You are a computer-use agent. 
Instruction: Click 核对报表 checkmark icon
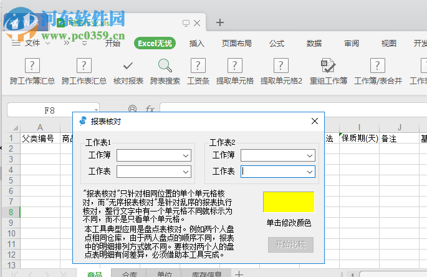pos(128,66)
